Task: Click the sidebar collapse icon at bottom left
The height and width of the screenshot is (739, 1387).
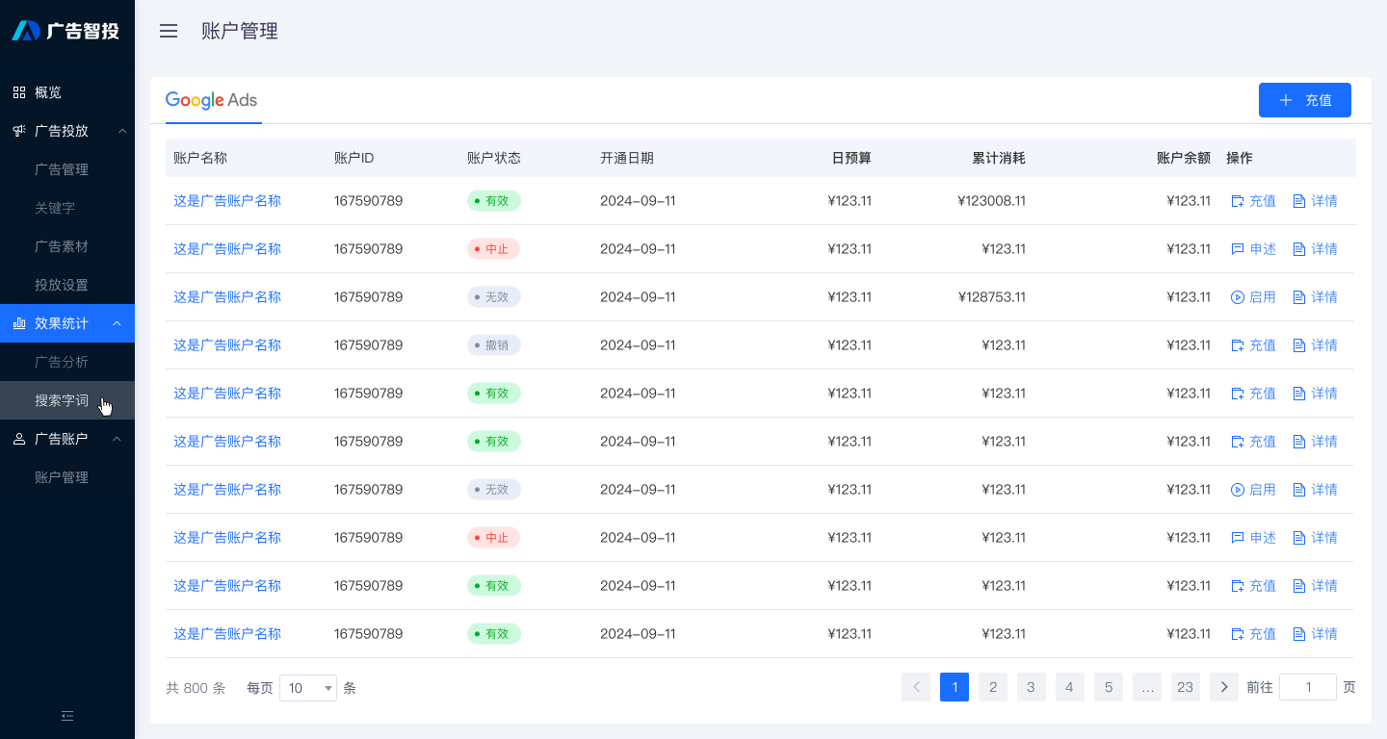Action: pyautogui.click(x=67, y=716)
